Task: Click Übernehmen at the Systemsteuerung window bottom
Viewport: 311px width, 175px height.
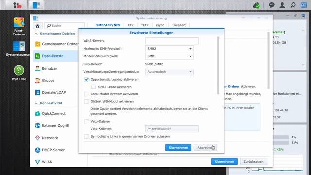Action: click(x=225, y=162)
